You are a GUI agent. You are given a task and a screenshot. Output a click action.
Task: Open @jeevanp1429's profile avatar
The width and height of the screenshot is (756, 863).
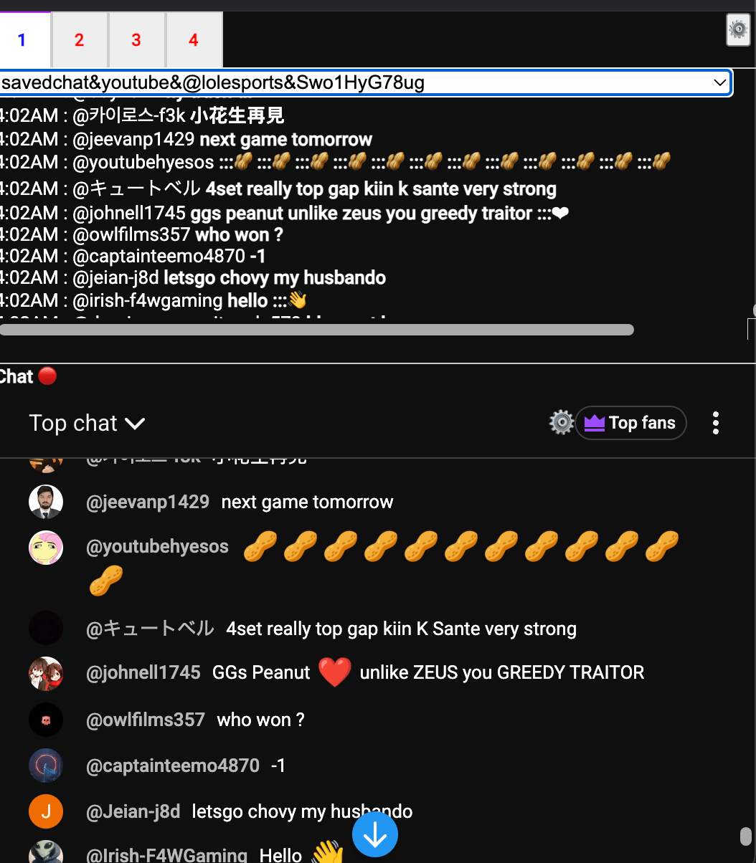click(x=46, y=502)
